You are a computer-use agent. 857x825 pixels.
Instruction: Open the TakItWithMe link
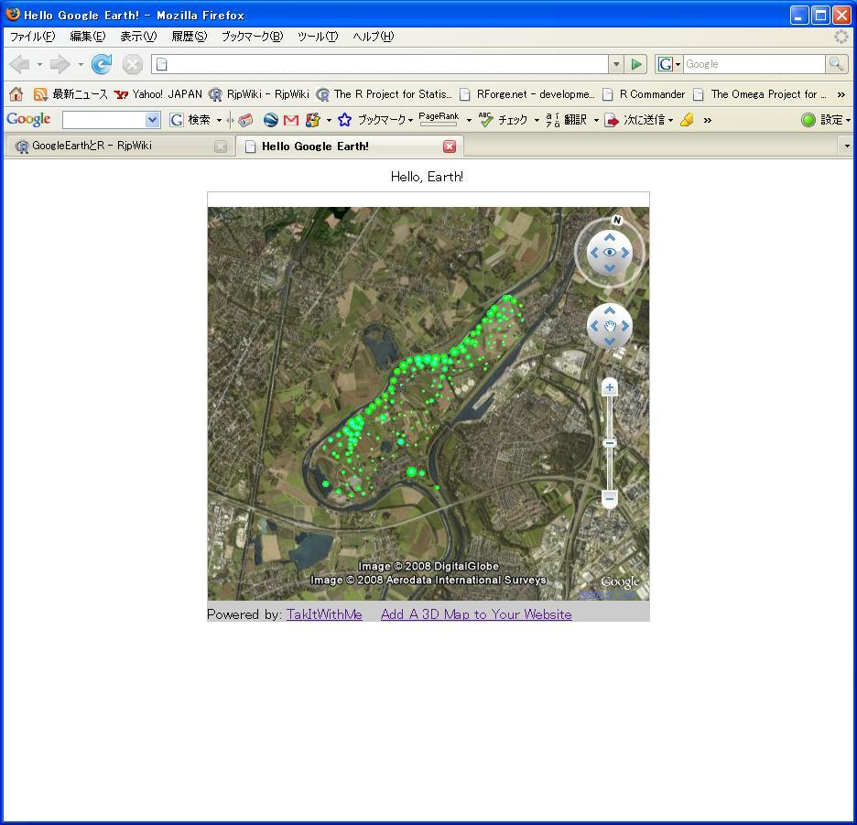[324, 614]
